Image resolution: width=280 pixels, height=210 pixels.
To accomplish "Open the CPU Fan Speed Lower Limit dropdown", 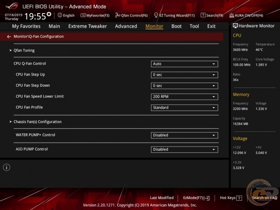I will click(x=184, y=97).
